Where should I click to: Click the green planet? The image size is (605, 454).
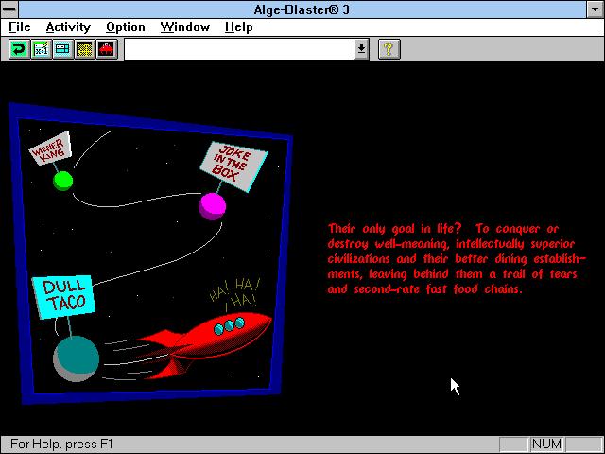(63, 181)
